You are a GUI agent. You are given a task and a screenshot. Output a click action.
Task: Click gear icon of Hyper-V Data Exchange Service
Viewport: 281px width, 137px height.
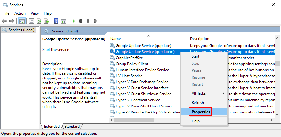pyautogui.click(x=112, y=82)
